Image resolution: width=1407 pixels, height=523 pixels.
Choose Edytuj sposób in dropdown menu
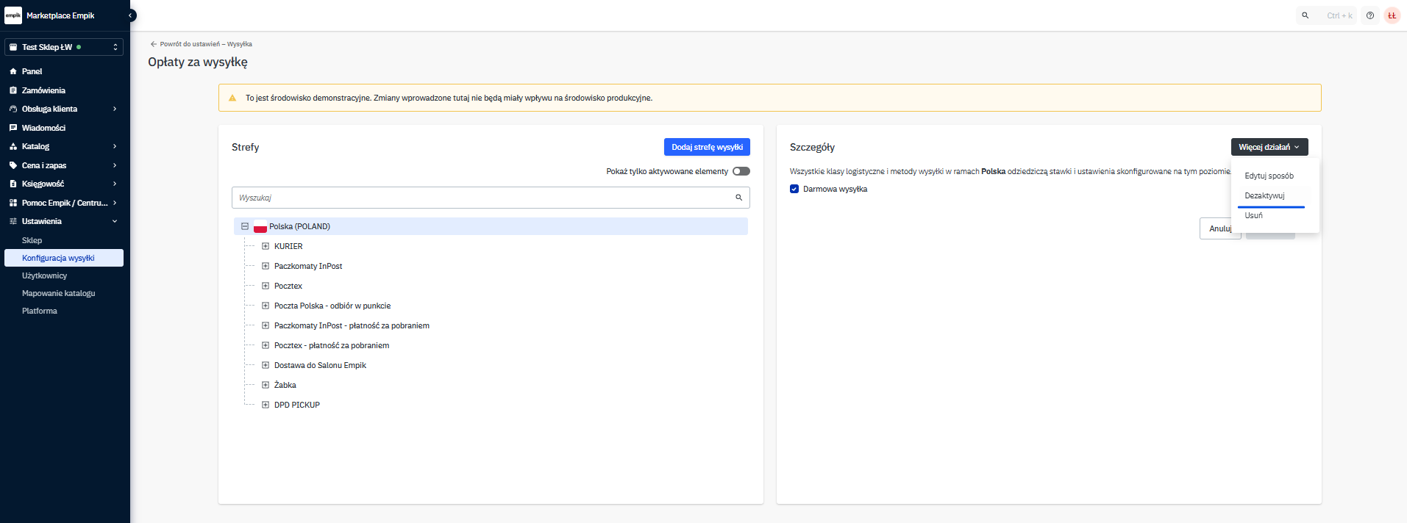coord(1269,176)
